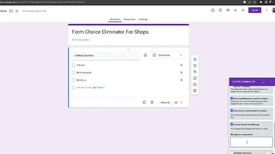Screen dimensions: 275x154
Task: Click the add video icon
Action: tap(195, 85)
